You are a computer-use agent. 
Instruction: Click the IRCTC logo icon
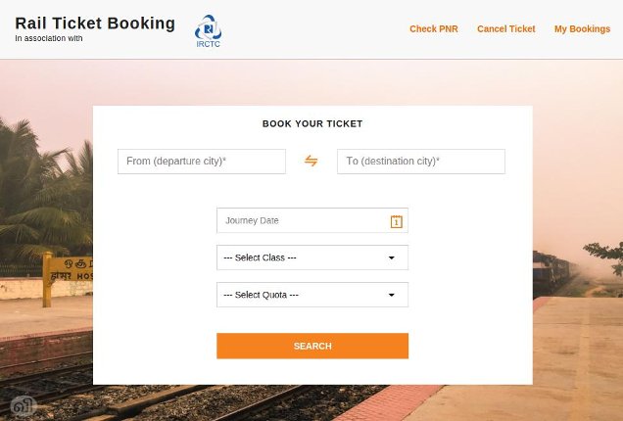coord(208,26)
